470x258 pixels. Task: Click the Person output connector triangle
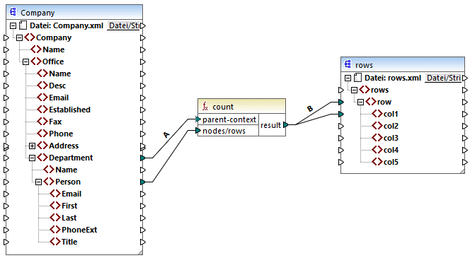pyautogui.click(x=143, y=182)
